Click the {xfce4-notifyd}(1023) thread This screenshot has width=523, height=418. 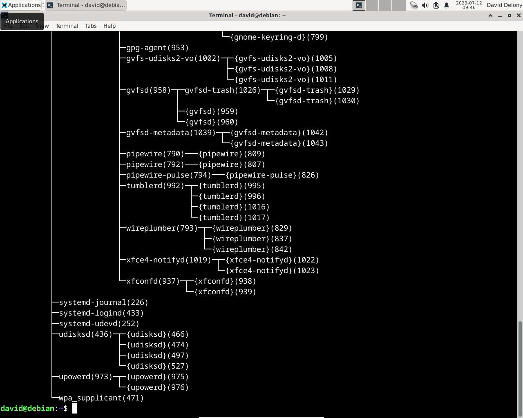point(272,271)
